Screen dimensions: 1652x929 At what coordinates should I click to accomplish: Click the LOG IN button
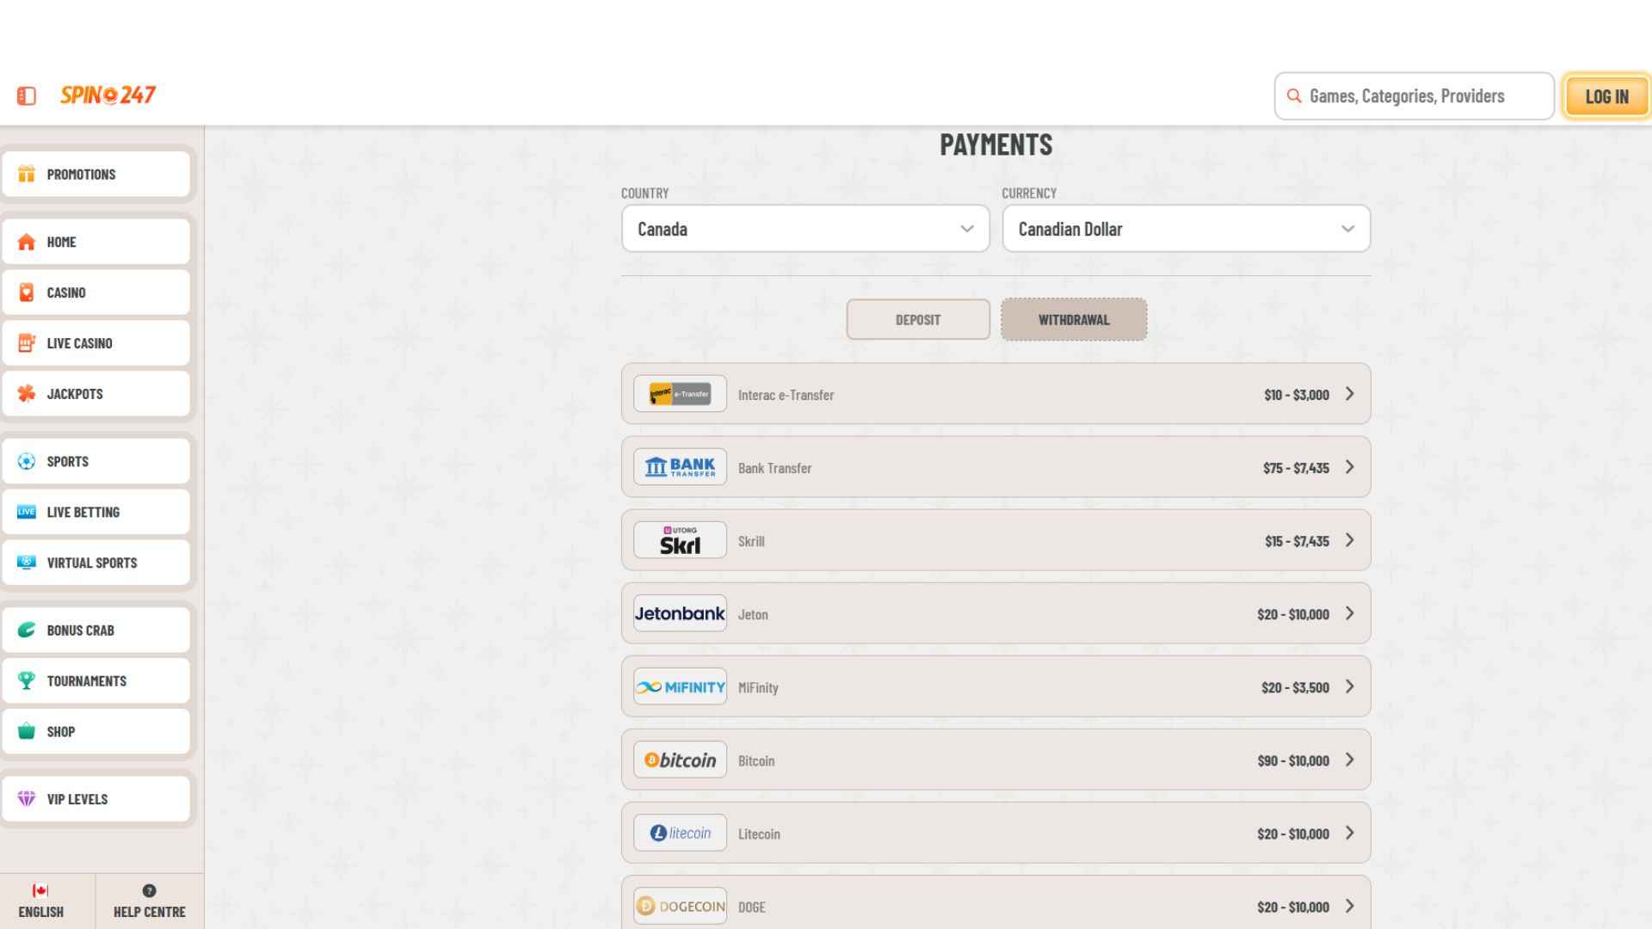point(1606,96)
